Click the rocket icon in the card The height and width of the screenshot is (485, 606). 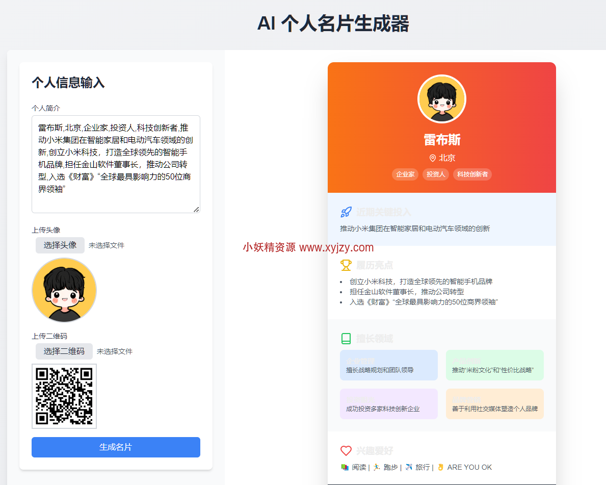coord(346,212)
